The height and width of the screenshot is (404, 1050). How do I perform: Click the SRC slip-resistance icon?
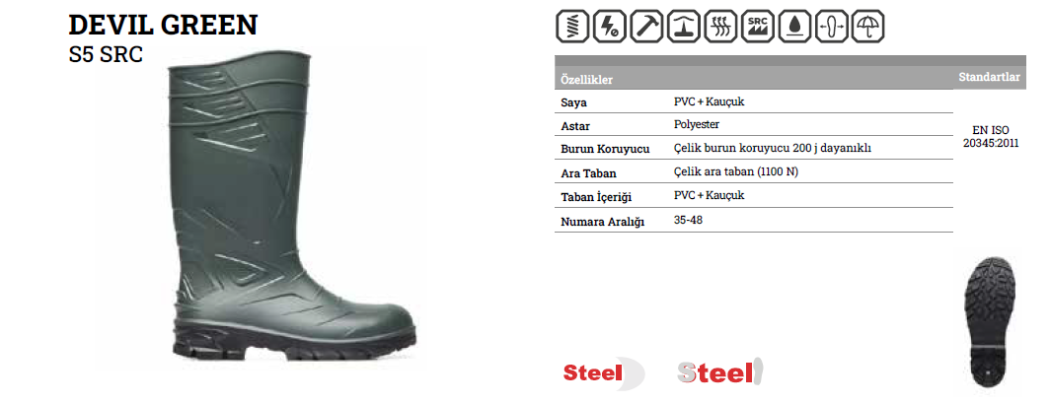click(758, 26)
